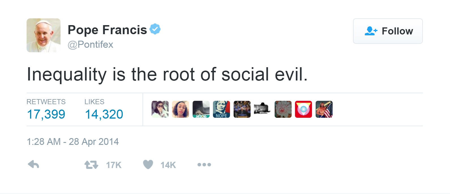The height and width of the screenshot is (194, 450).
Task: Select the Jill 2016 banner avatar
Action: pyautogui.click(x=201, y=109)
